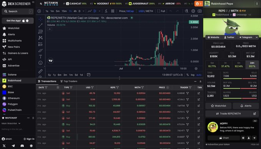This screenshot has height=149, width=261.
Task: Open the Main Watchlist dropdown
Action: tap(11, 124)
